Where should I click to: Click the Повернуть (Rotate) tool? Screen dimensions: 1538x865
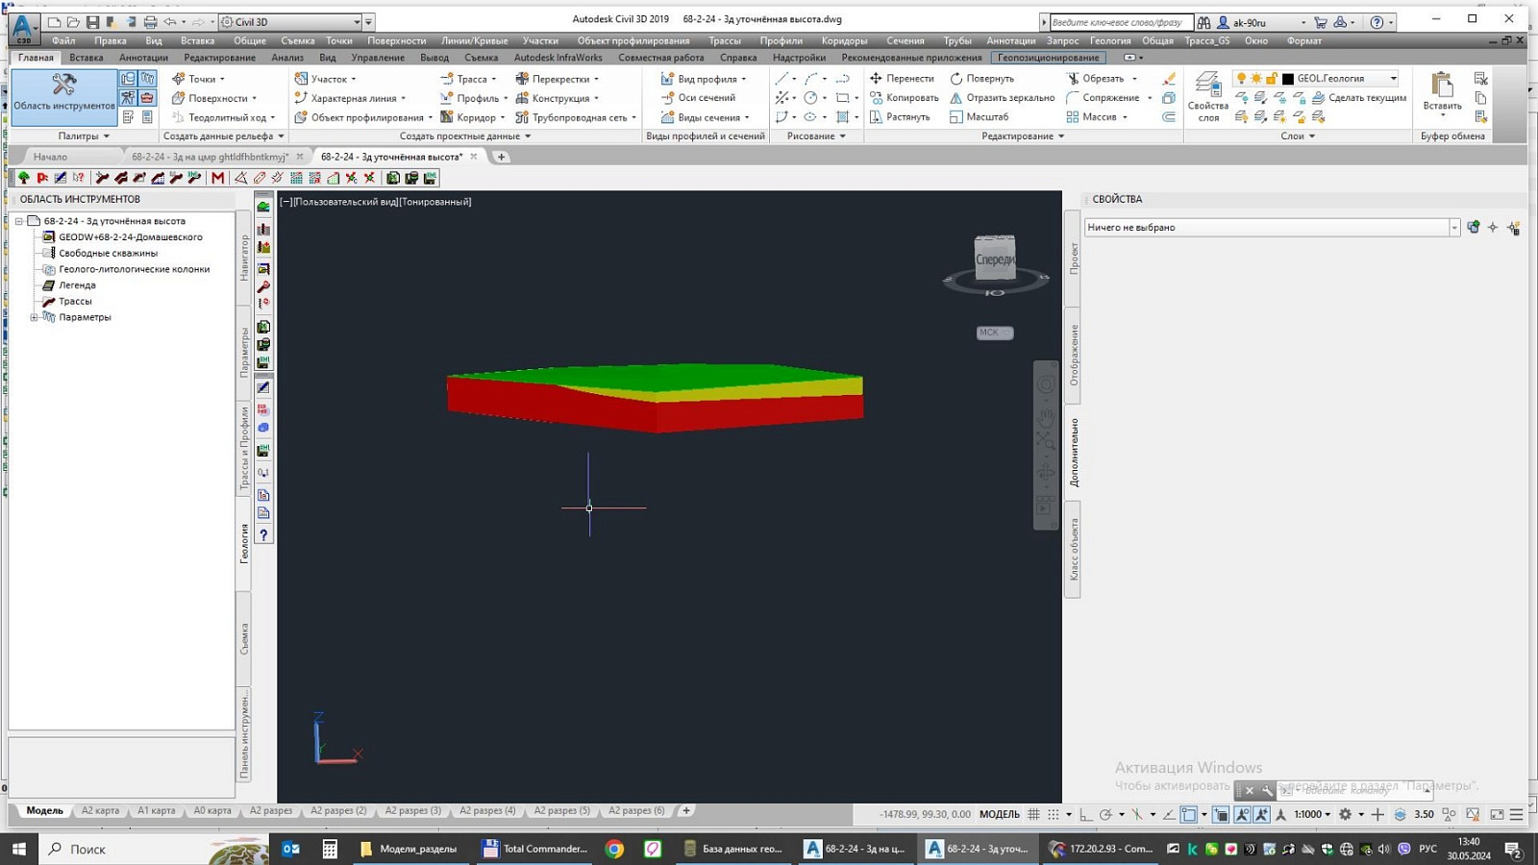coord(981,79)
